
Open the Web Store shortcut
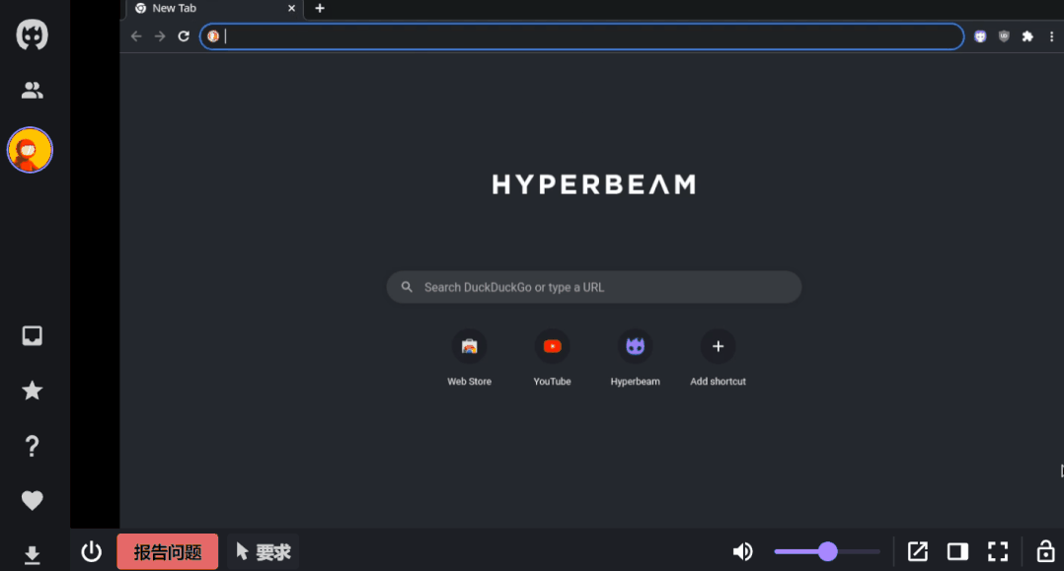coord(470,358)
